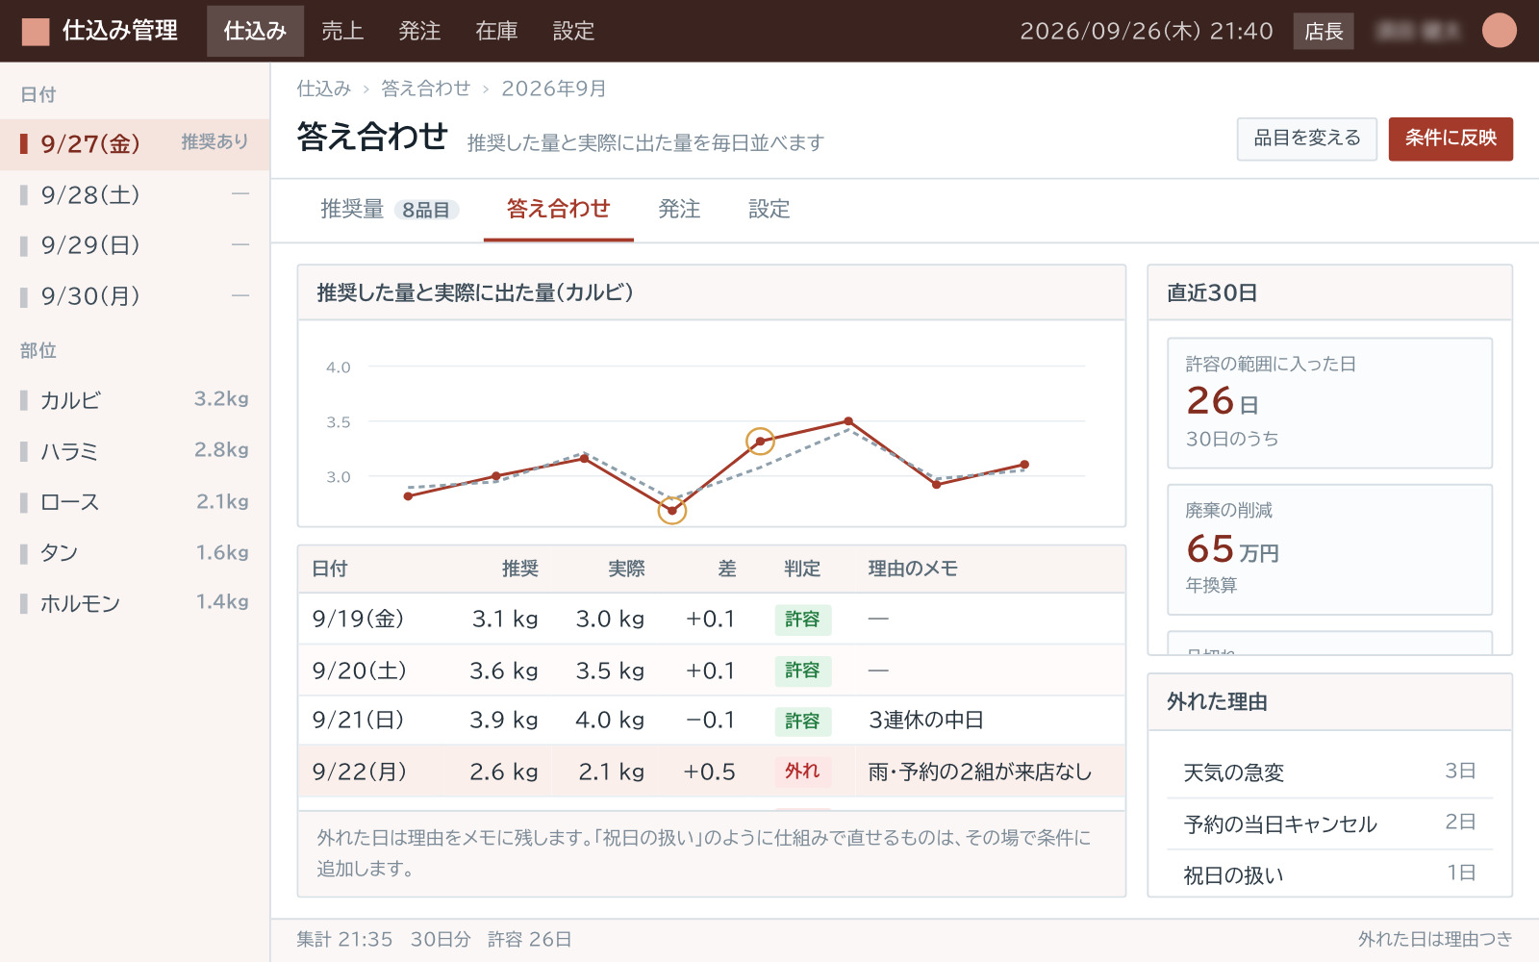Select the date 9/28(土) in sidebar
Viewport: 1539px width, 962px height.
click(135, 195)
